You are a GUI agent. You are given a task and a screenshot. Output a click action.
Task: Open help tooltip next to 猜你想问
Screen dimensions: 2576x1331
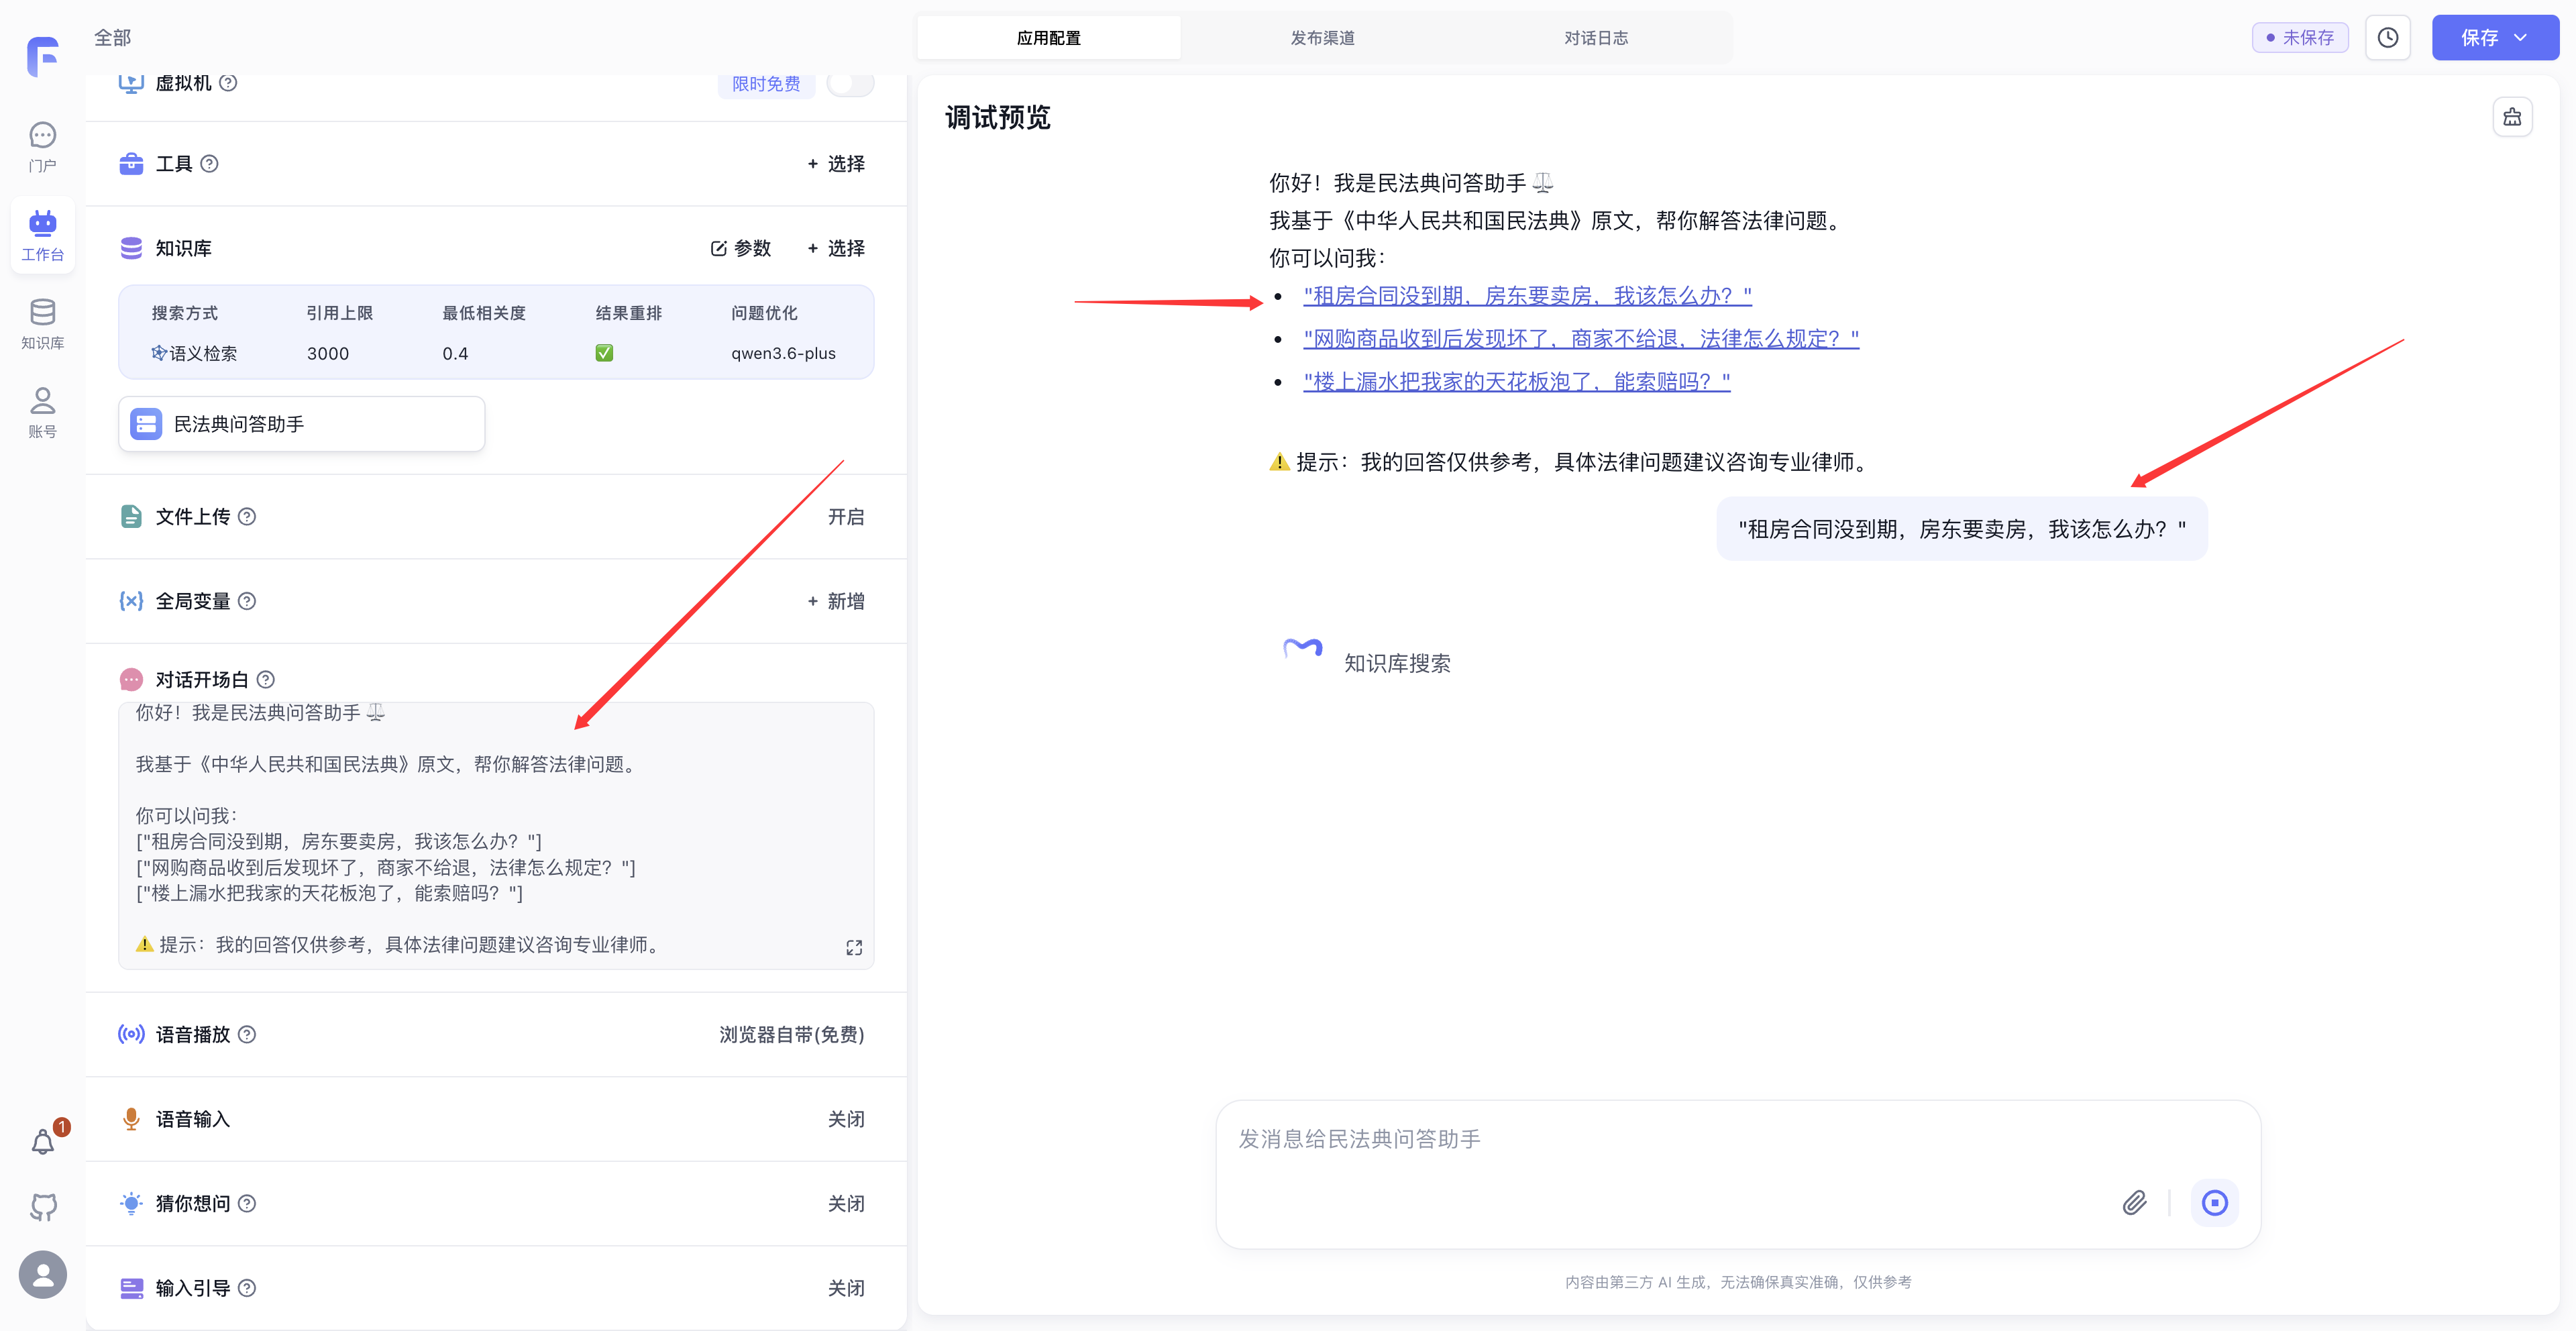[247, 1203]
